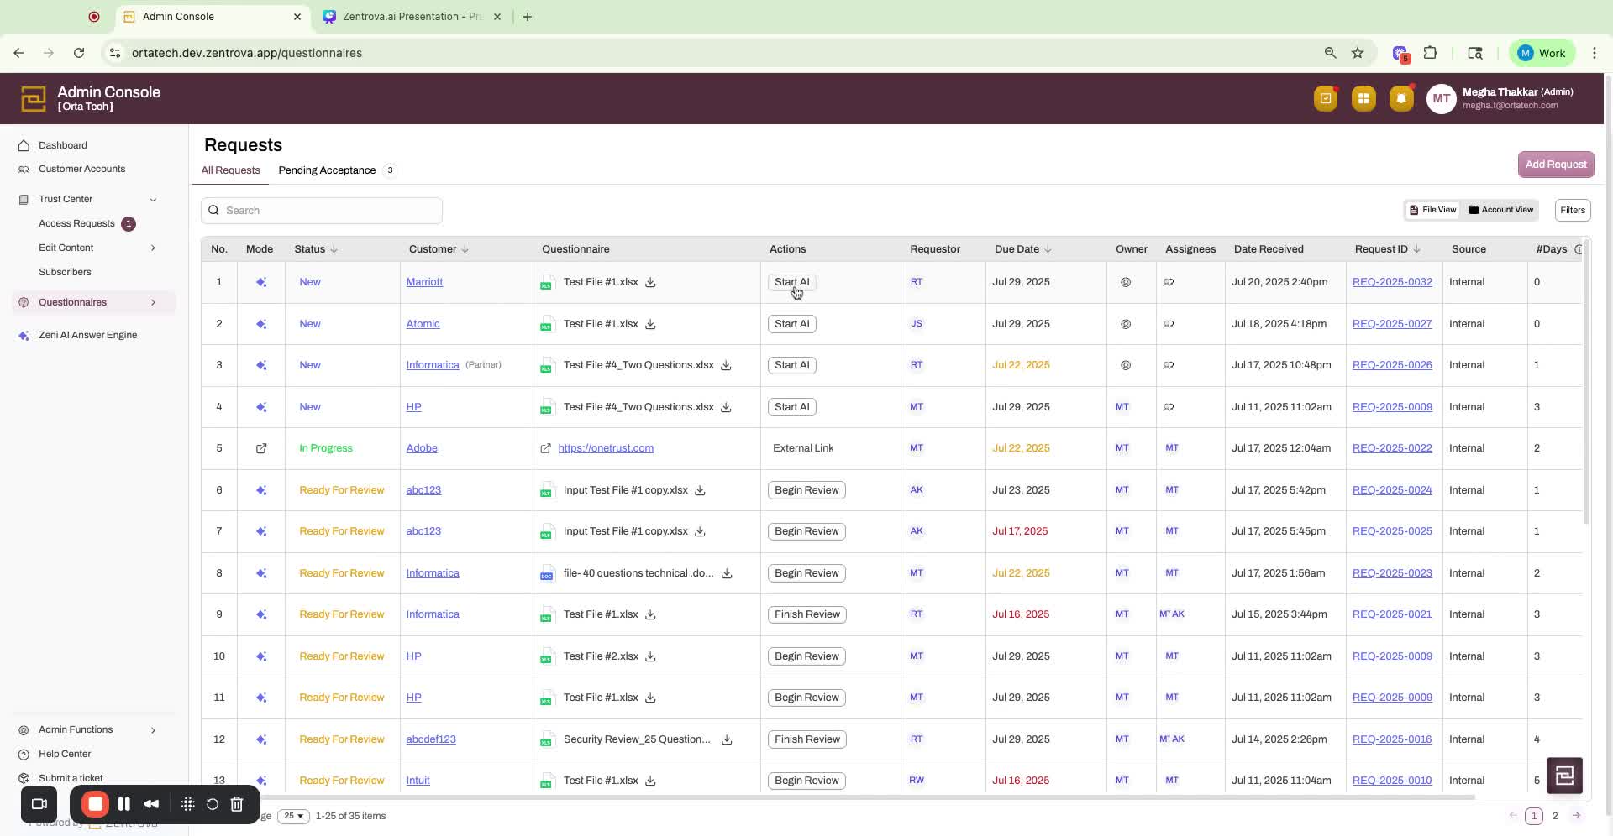Stop the screen recording with red button
Image resolution: width=1613 pixels, height=836 pixels.
(95, 804)
